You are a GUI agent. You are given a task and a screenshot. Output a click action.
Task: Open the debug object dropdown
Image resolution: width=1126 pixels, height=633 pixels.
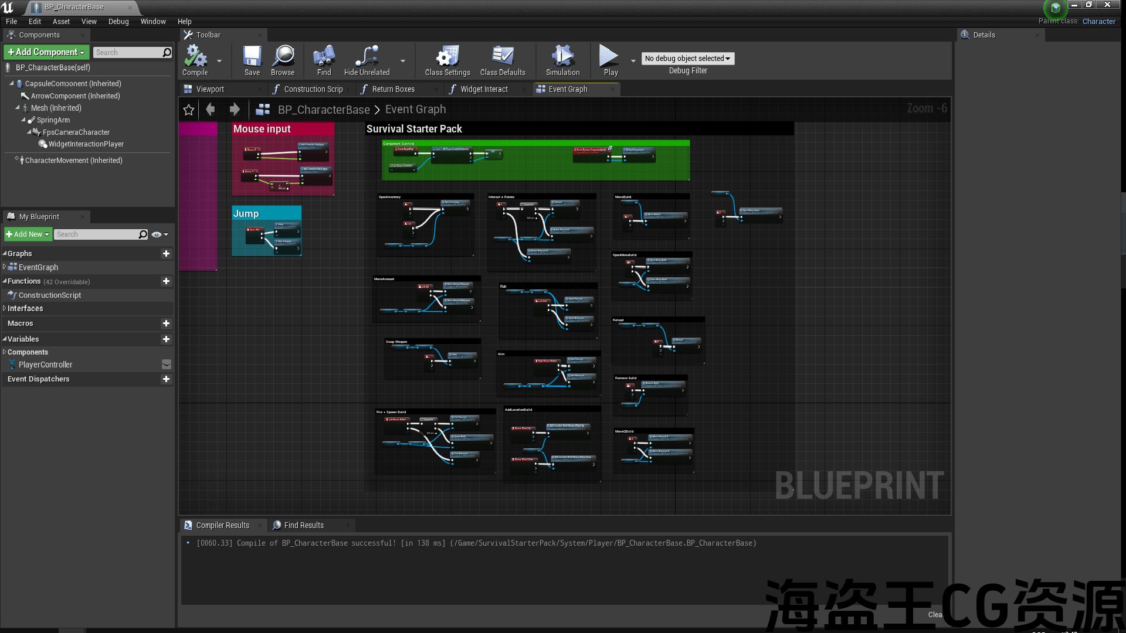pos(687,59)
